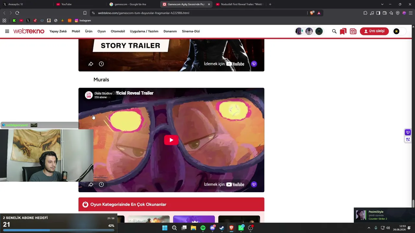This screenshot has height=233, width=415.
Task: Toggle the browser sidebar panel
Action: [x=378, y=13]
